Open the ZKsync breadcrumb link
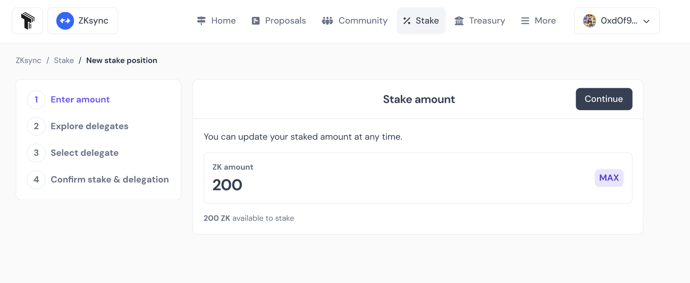The width and height of the screenshot is (690, 283). (28, 61)
